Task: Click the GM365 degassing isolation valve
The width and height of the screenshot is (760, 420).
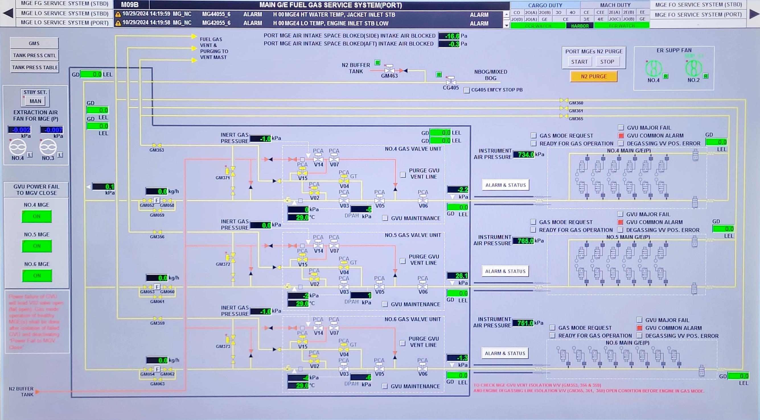Action: point(564,116)
